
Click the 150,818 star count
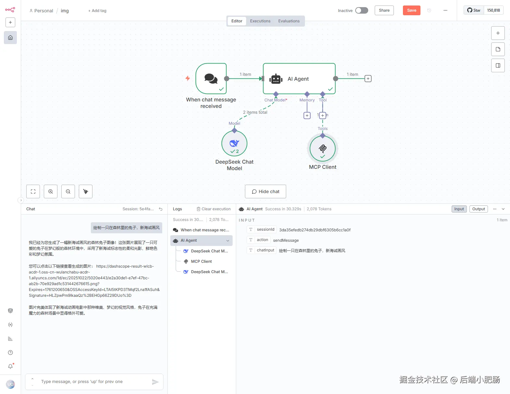(x=493, y=10)
